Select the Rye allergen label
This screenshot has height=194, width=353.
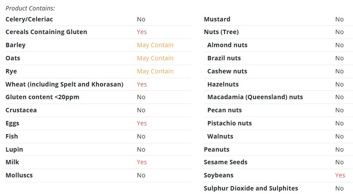pos(11,71)
